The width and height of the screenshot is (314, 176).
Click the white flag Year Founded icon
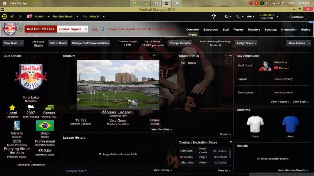(31, 107)
